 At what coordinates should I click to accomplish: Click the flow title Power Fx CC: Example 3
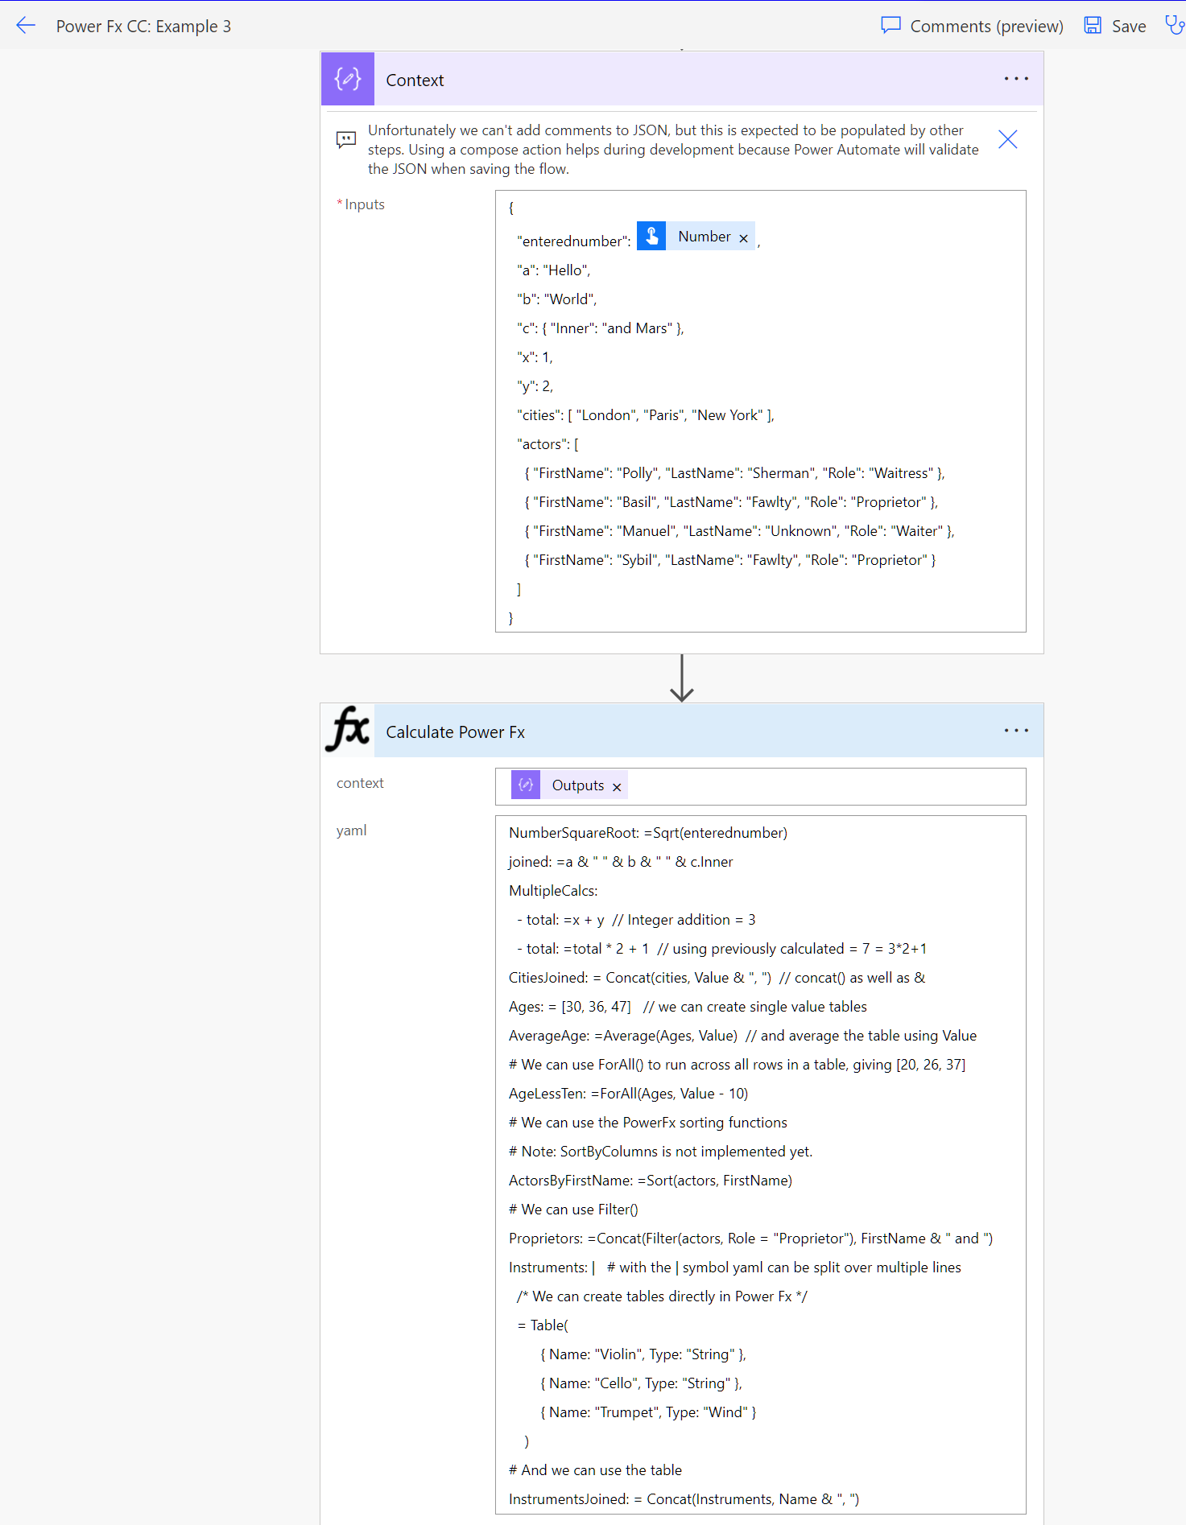coord(143,26)
